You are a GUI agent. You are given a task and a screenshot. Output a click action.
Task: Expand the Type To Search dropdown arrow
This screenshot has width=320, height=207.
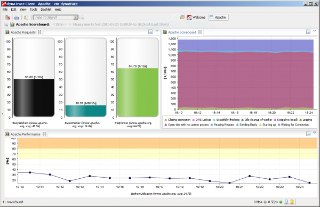[76, 18]
